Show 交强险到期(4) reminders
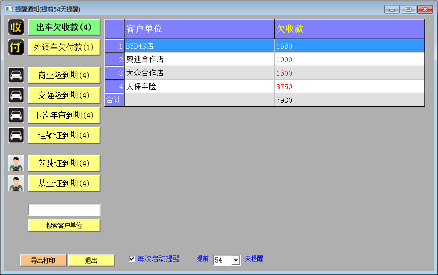The width and height of the screenshot is (438, 275). click(x=64, y=95)
